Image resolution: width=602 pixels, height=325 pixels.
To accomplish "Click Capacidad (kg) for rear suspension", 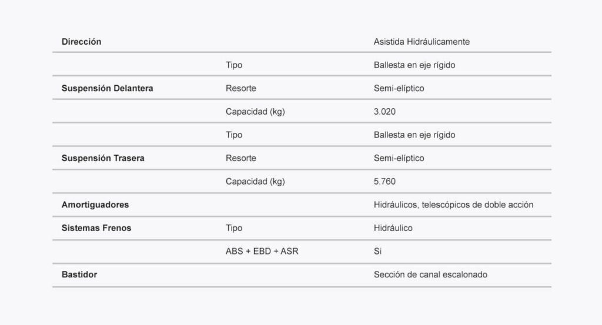I will [255, 182].
